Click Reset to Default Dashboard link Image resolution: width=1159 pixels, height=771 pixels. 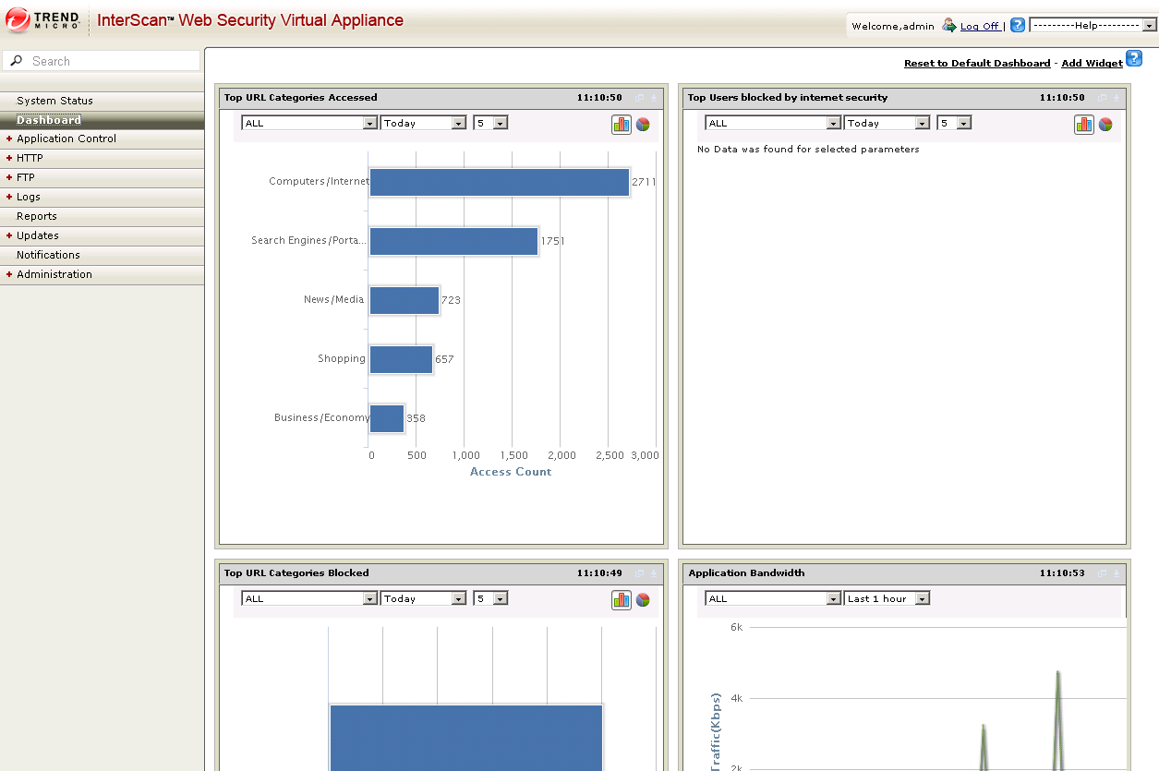[977, 63]
